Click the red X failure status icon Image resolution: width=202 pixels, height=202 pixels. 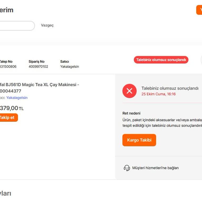(129, 91)
